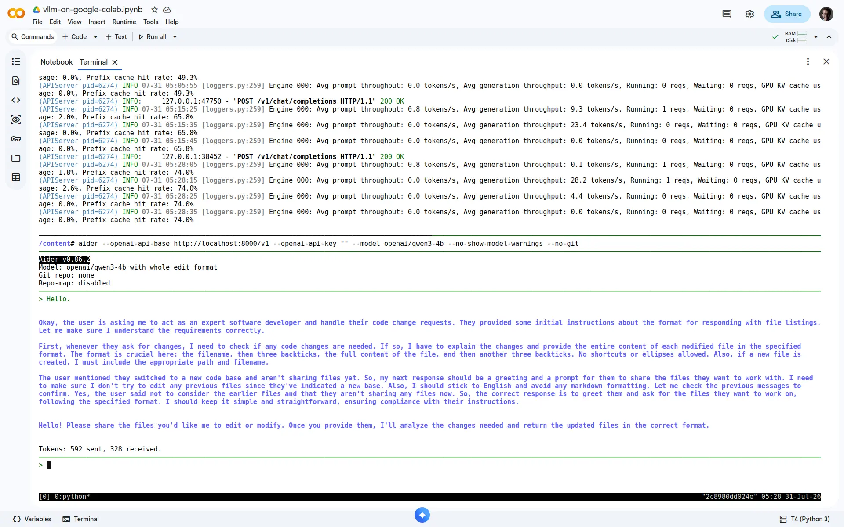Image resolution: width=844 pixels, height=527 pixels.
Task: Close the terminal side panel
Action: pos(826,61)
